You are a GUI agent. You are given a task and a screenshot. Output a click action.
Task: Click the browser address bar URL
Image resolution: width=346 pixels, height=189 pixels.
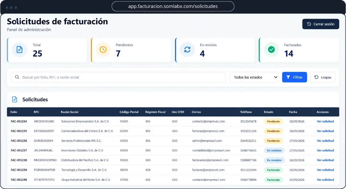173,6
